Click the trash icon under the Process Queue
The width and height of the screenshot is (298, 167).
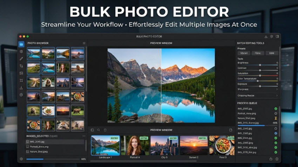click(x=277, y=159)
